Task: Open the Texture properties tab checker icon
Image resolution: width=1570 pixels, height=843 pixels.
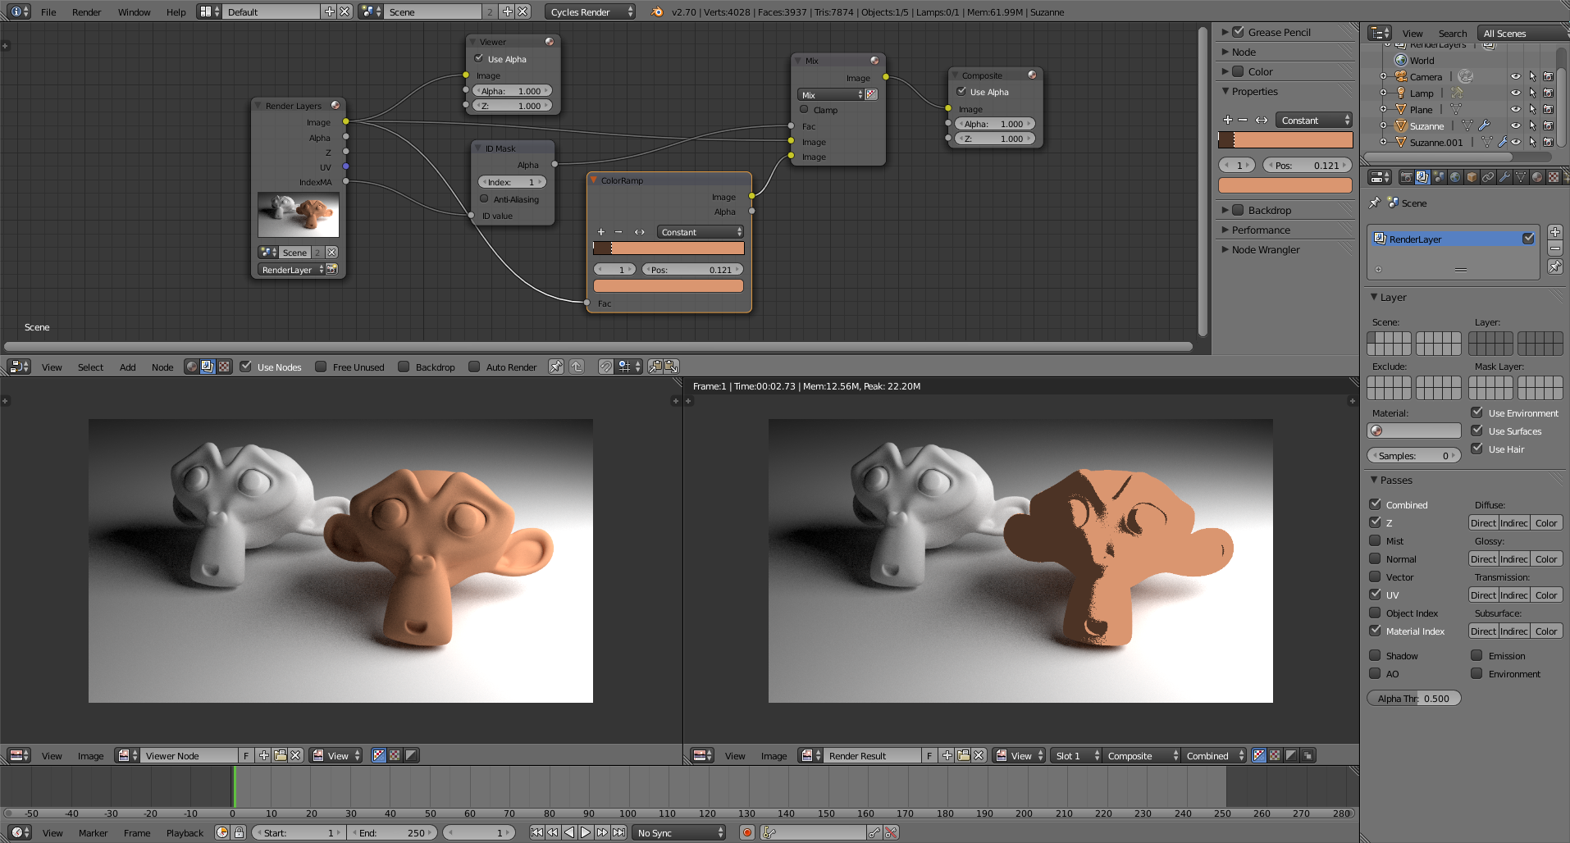Action: click(x=1554, y=177)
